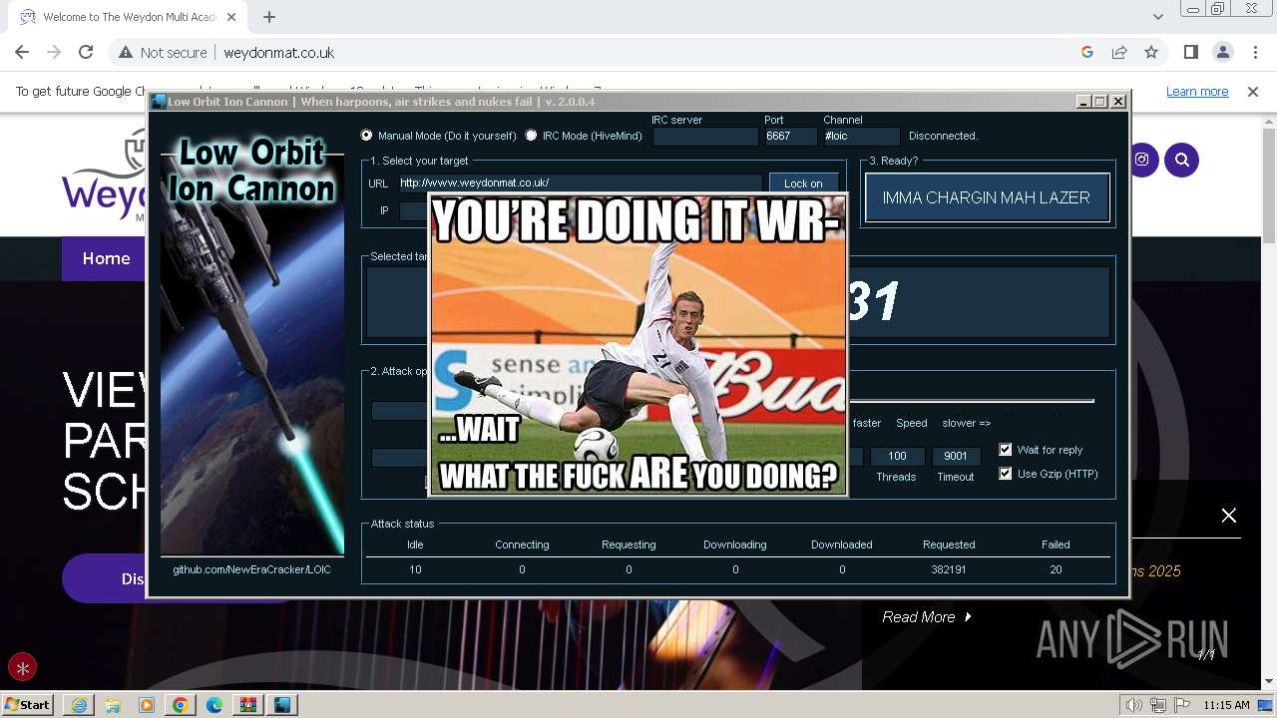This screenshot has height=718, width=1277.
Task: Open the tab search chevron in Chrome
Action: click(1158, 17)
